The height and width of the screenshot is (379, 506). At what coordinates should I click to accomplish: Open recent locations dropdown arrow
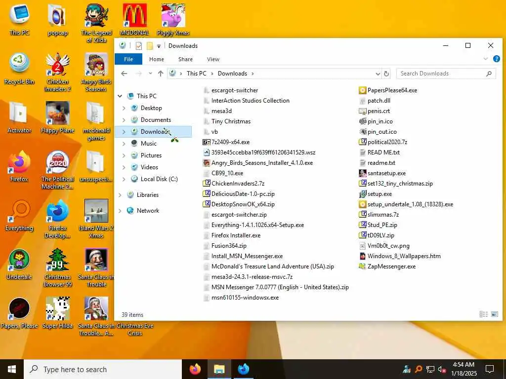point(150,74)
